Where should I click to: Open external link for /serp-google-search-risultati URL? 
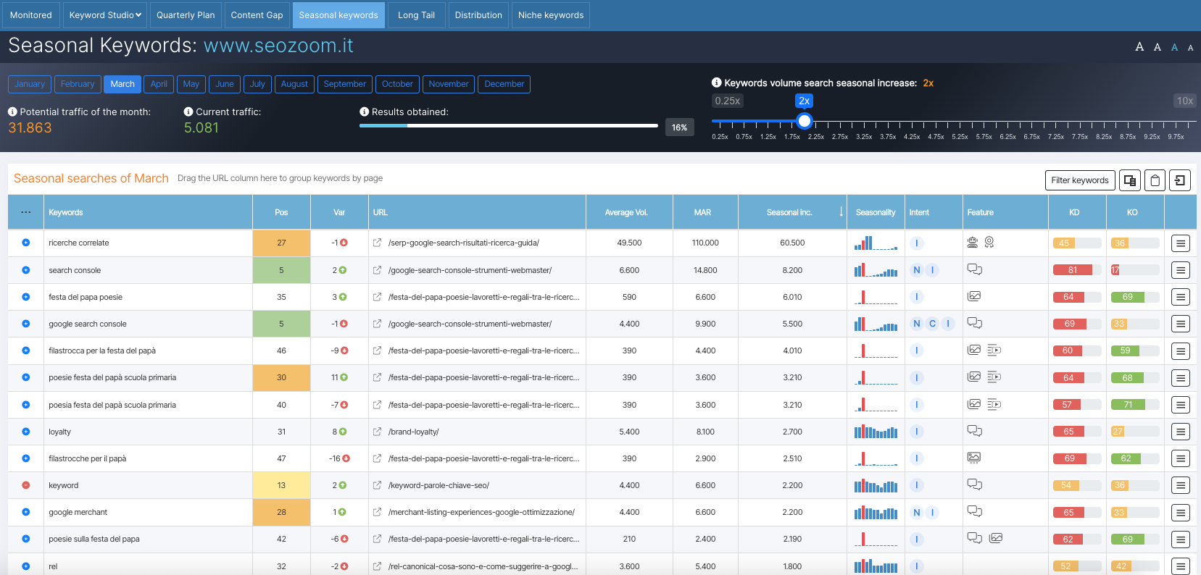point(377,243)
